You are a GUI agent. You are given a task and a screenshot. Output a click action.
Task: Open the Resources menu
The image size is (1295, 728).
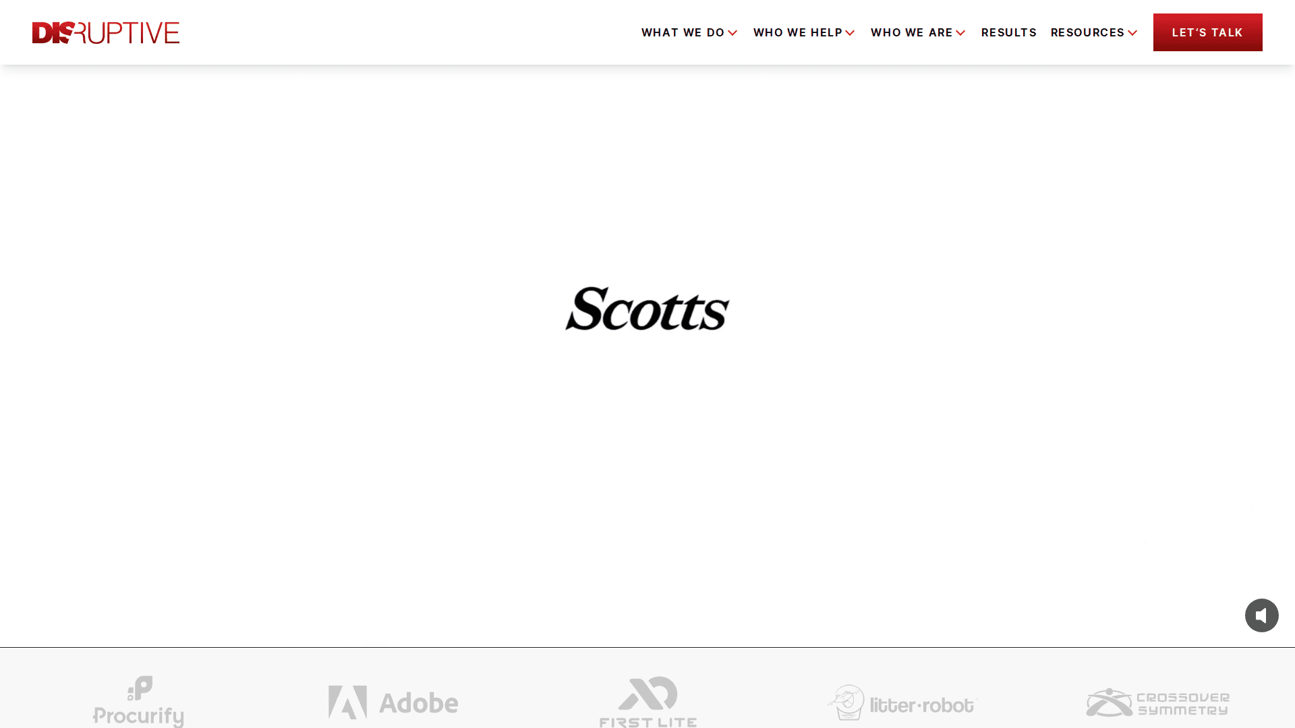pyautogui.click(x=1087, y=32)
